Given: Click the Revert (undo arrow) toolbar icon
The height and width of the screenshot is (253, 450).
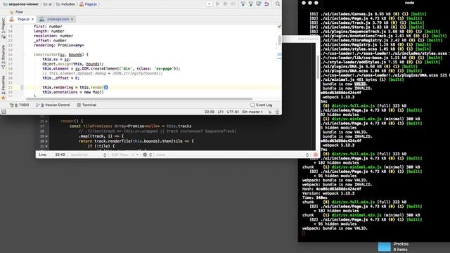Looking at the screenshot, I should click(266, 4).
